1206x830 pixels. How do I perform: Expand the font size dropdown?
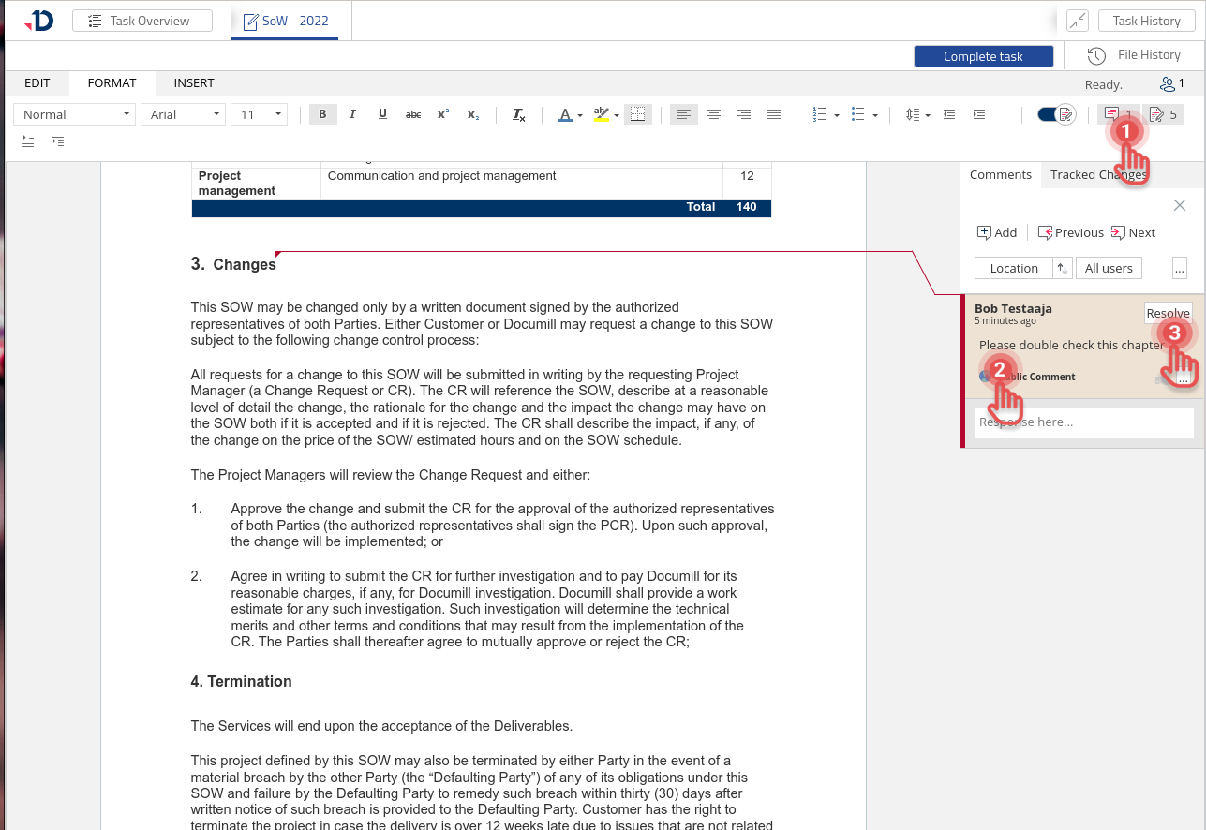(261, 114)
